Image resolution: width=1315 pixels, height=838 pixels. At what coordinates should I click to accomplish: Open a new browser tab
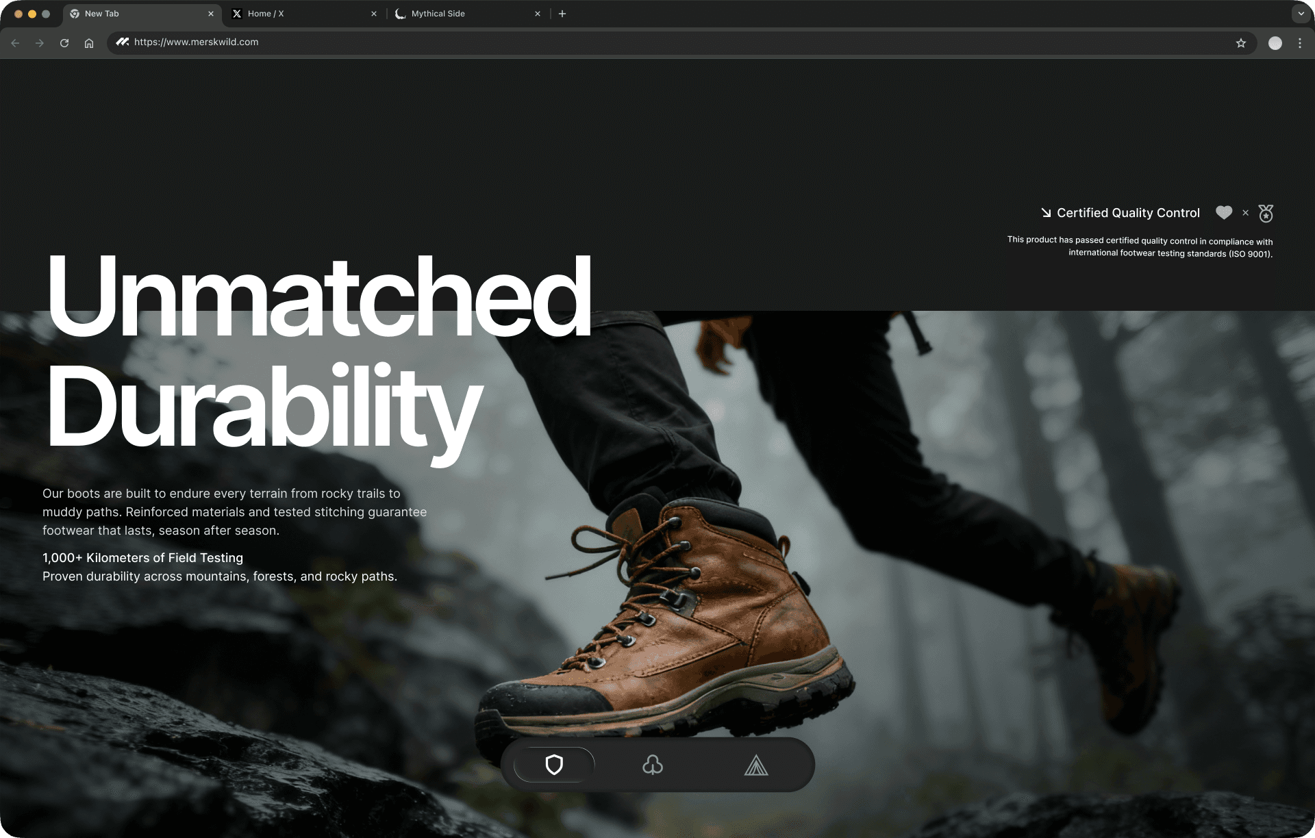(562, 14)
